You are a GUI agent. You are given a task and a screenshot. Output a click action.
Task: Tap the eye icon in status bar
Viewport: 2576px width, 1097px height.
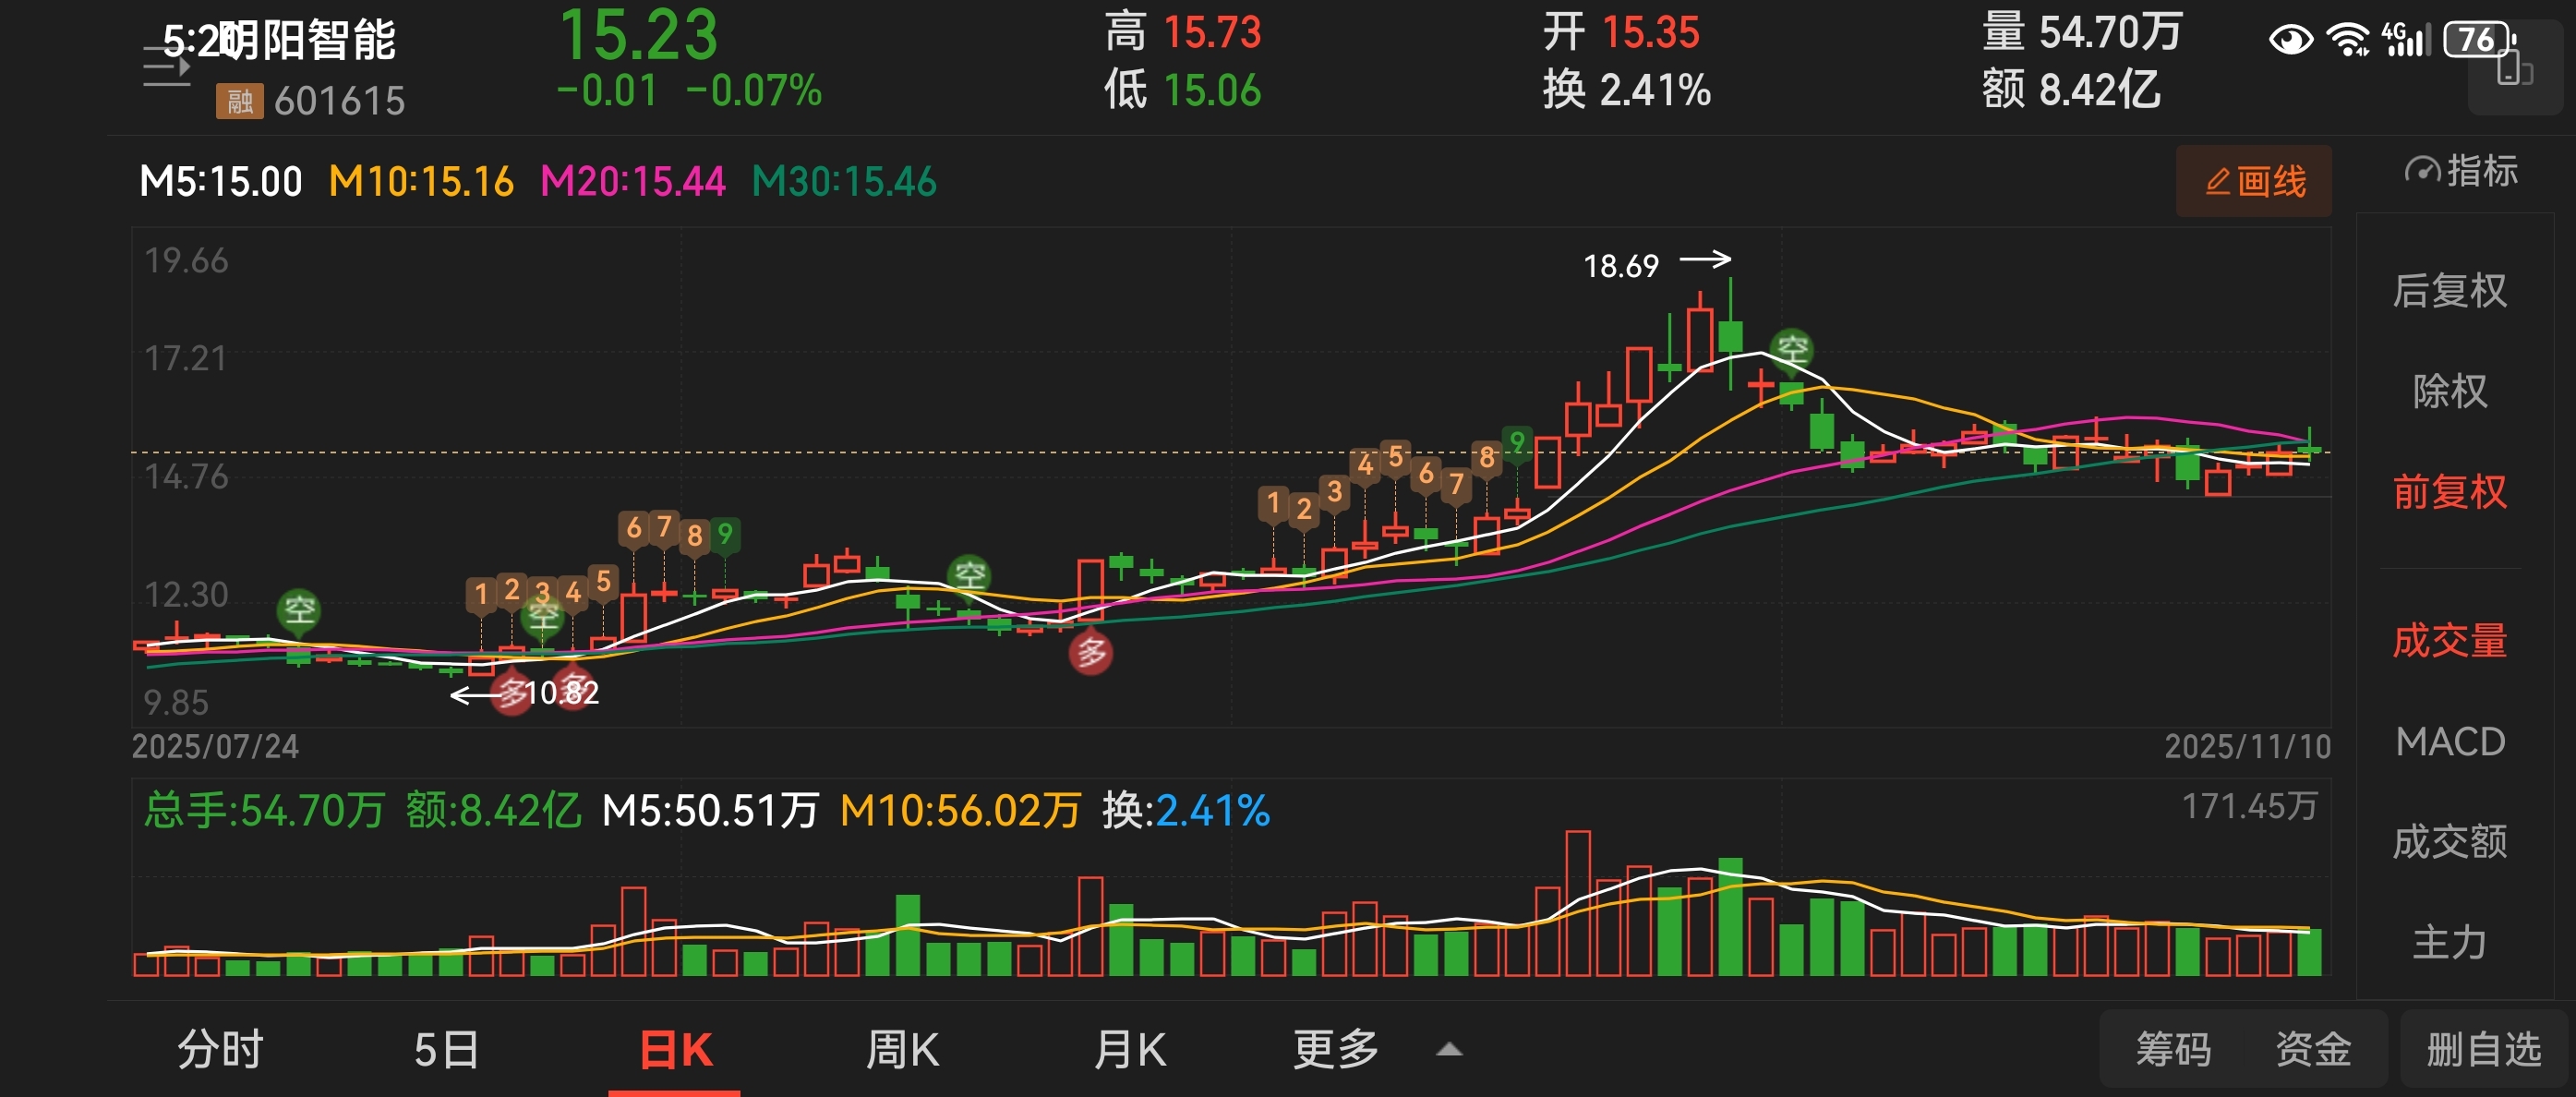tap(2290, 40)
